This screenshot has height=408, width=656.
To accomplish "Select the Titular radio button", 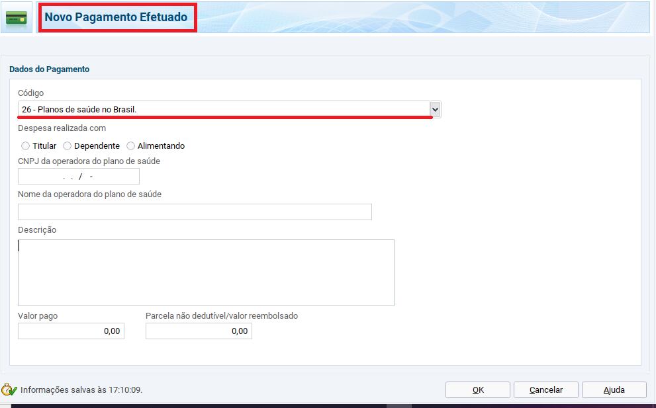I will (26, 146).
